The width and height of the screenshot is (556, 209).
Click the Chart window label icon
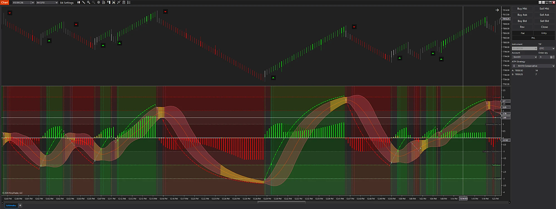pos(5,2)
